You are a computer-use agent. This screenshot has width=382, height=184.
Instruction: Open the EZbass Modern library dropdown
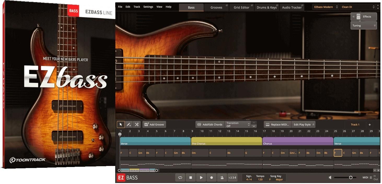326,7
